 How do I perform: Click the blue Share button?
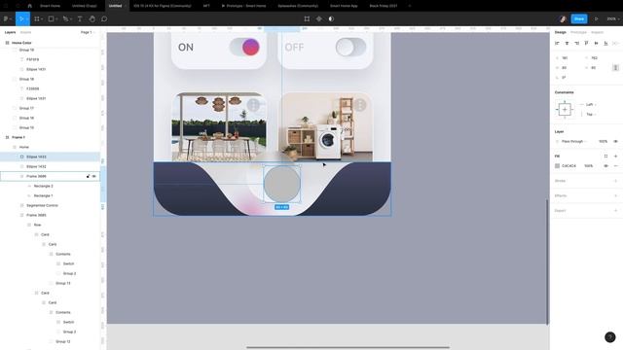pyautogui.click(x=579, y=18)
